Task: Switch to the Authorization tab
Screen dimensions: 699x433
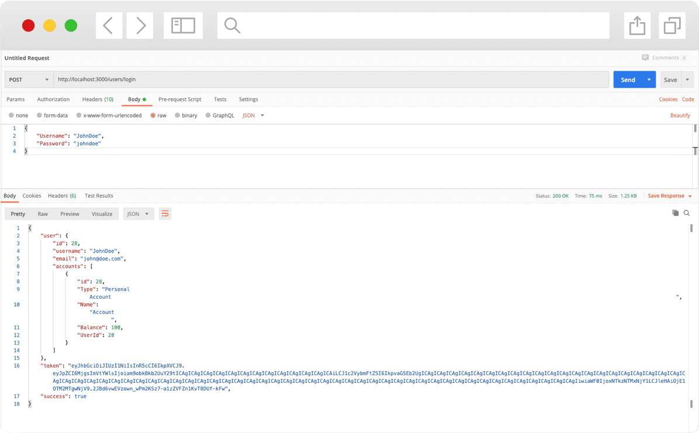Action: [x=53, y=99]
